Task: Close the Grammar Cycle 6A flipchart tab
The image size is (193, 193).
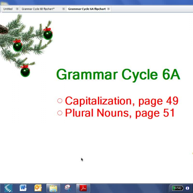Action: (108, 9)
